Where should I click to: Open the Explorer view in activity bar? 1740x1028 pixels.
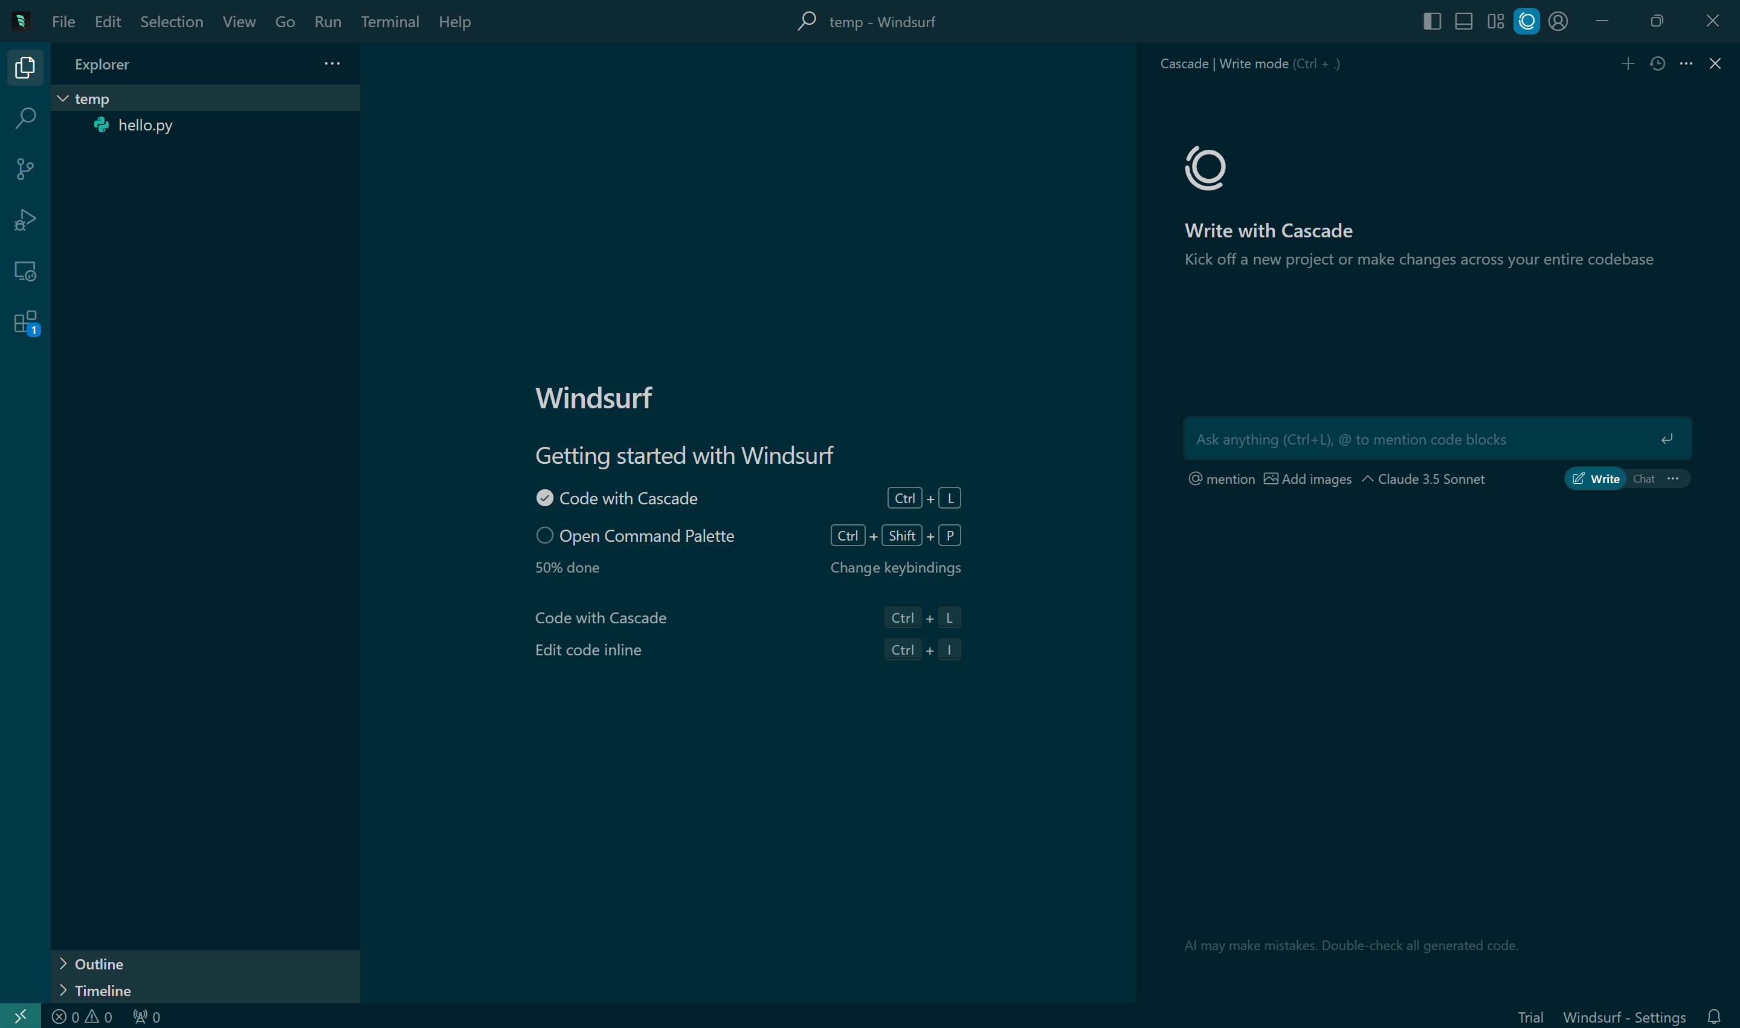[25, 67]
